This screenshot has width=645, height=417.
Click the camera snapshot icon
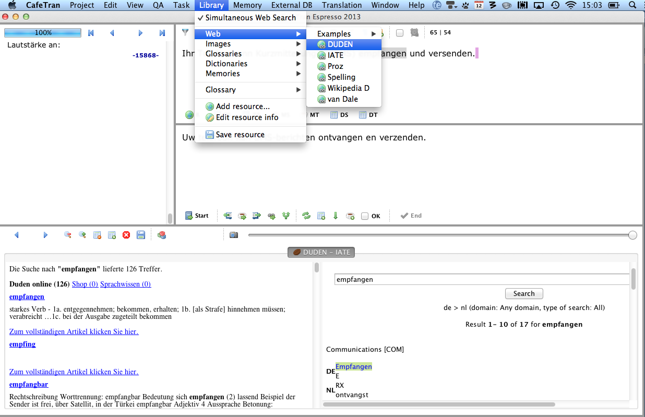234,235
